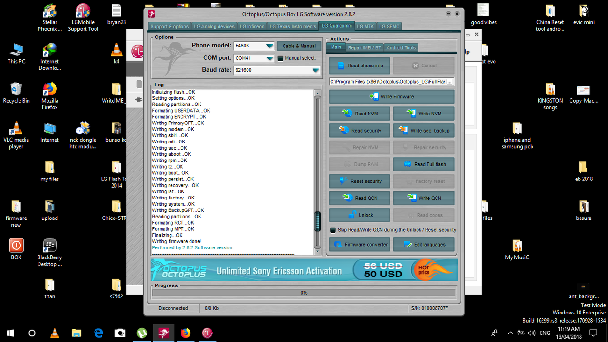
Task: Open iphone and samsung pcb folder
Action: (517, 135)
